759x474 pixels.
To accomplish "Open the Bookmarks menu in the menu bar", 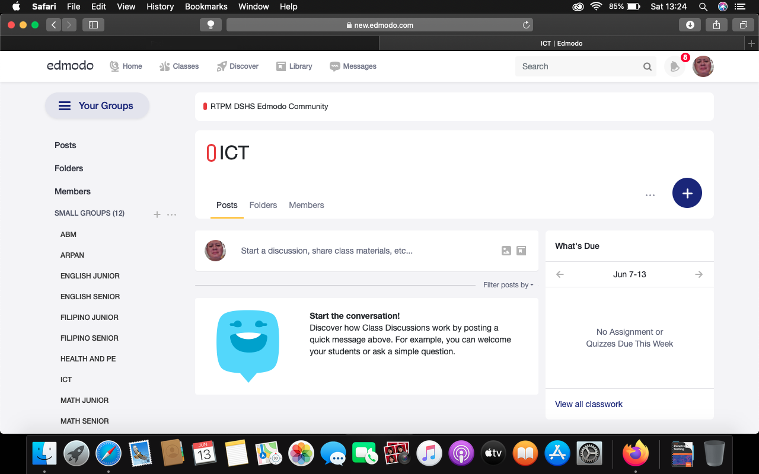I will (206, 7).
